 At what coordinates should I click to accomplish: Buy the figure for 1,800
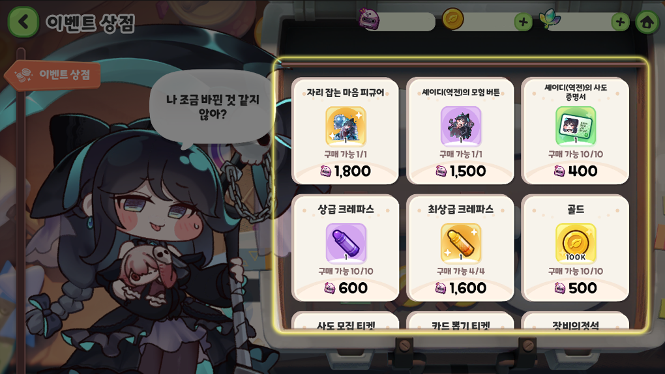click(346, 171)
